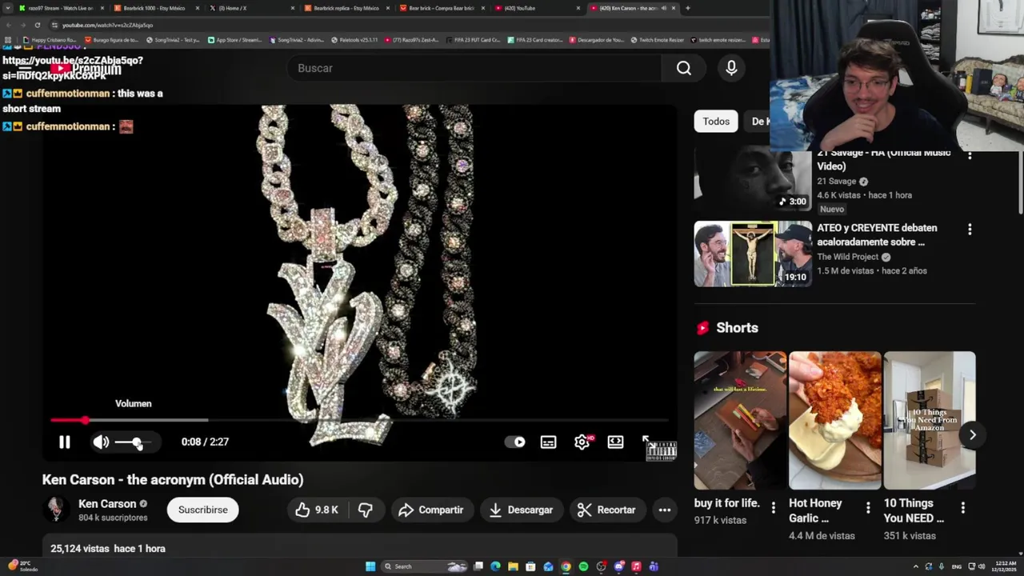Pause the video with the pause button
Viewport: 1024px width, 576px height.
coord(65,442)
